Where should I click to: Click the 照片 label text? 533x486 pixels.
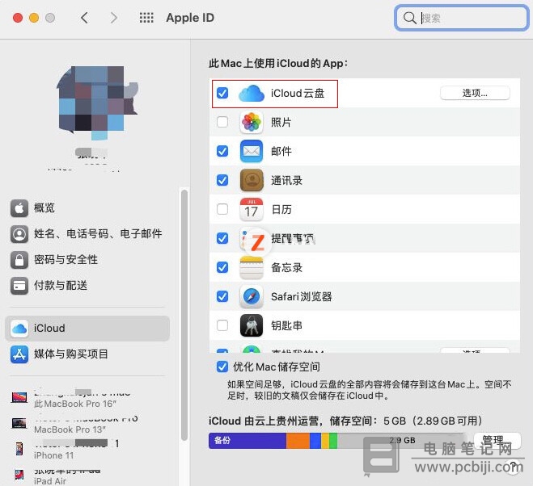tap(281, 122)
